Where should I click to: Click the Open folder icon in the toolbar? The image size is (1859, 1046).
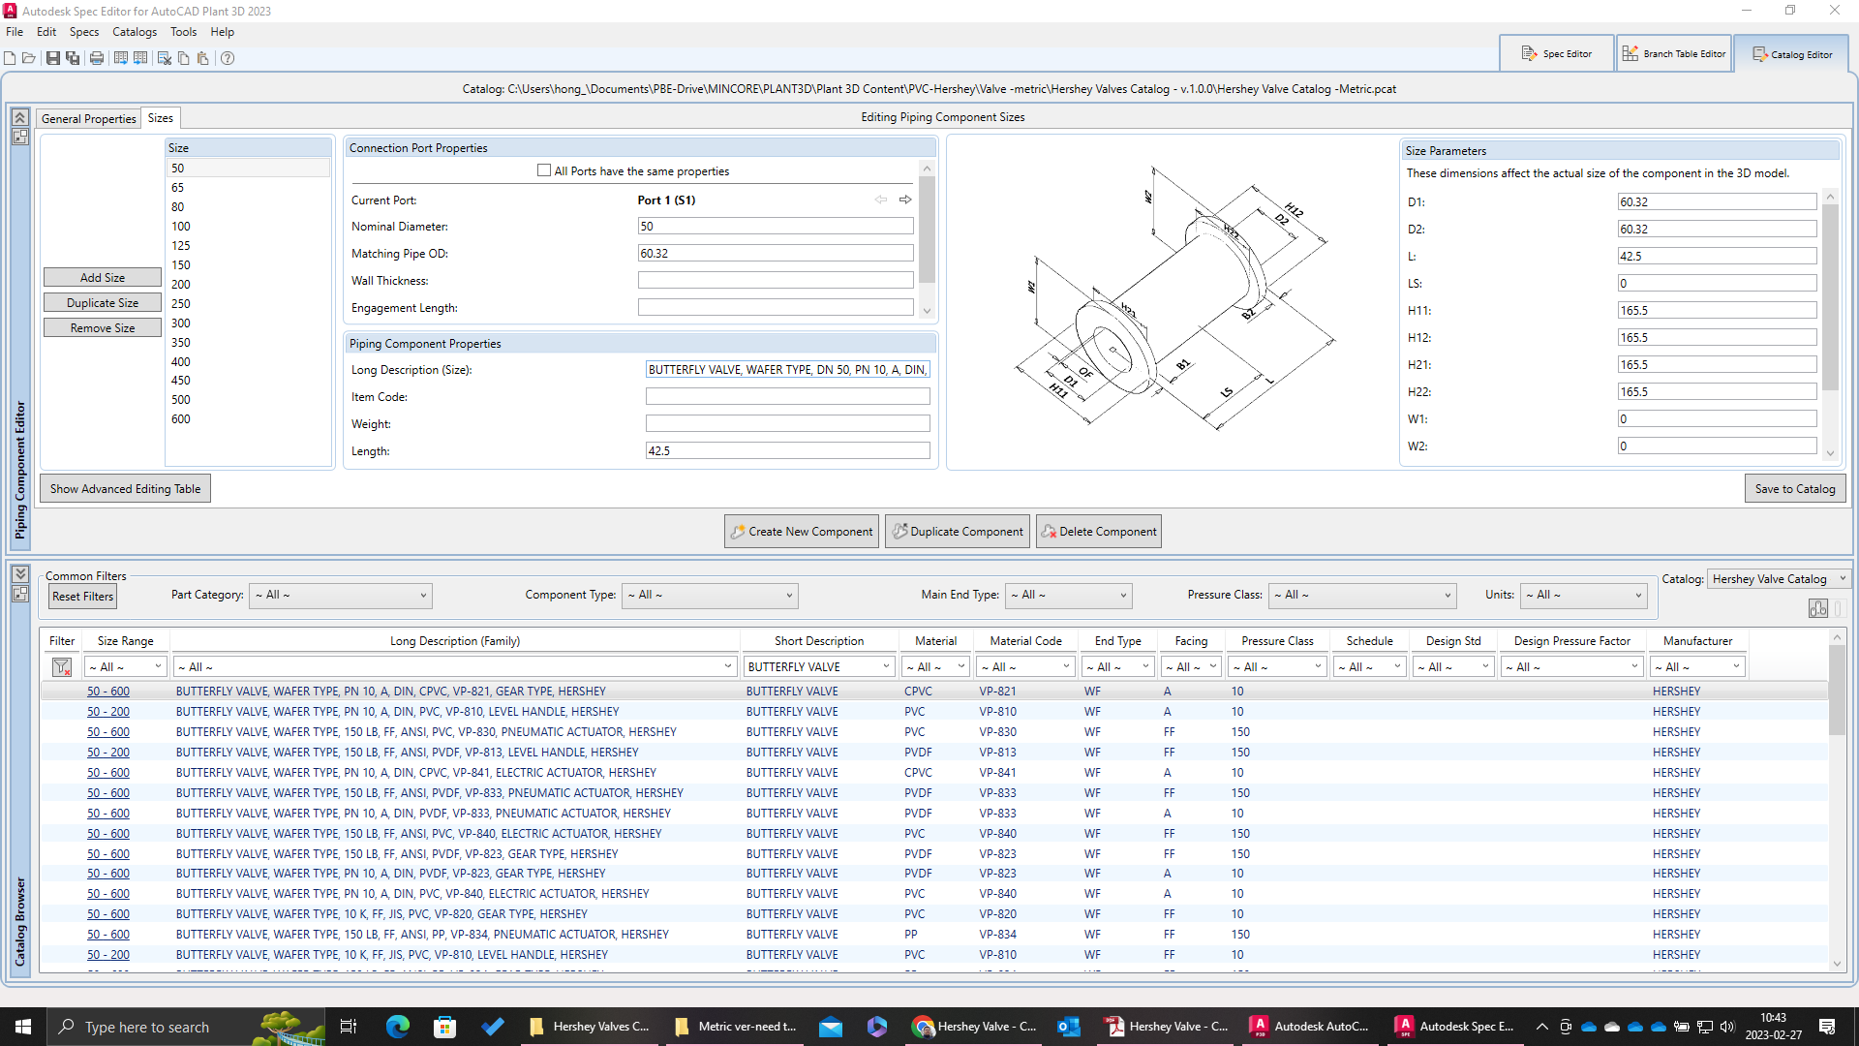point(29,58)
